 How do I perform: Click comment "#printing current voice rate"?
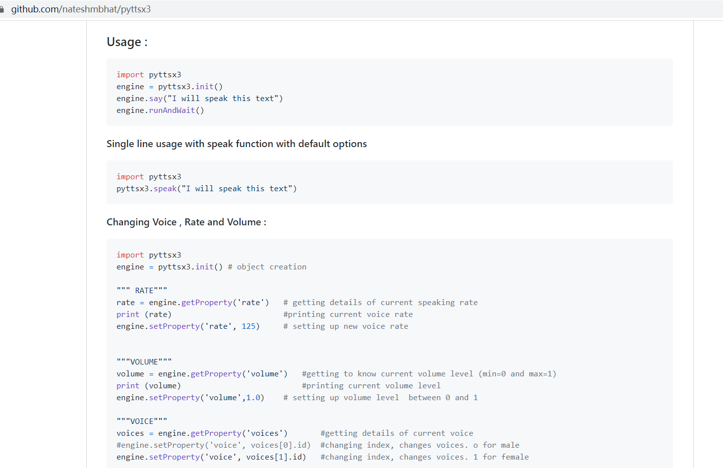tap(348, 314)
